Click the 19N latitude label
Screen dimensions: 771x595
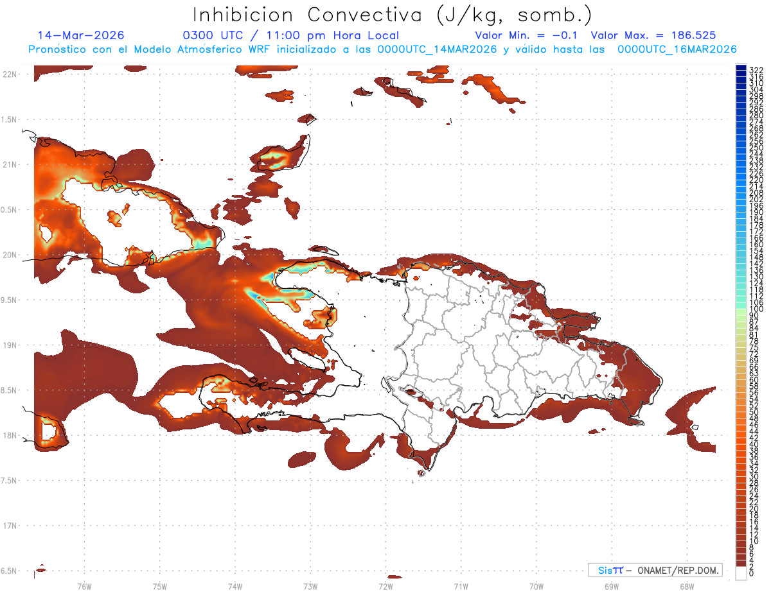[10, 345]
